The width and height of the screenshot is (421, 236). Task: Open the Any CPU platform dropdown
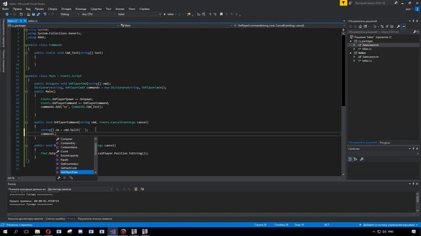click(98, 14)
